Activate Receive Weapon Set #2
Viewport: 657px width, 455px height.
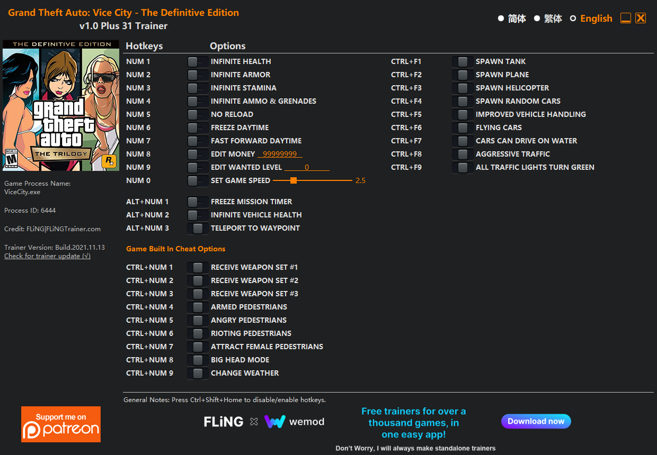point(198,280)
